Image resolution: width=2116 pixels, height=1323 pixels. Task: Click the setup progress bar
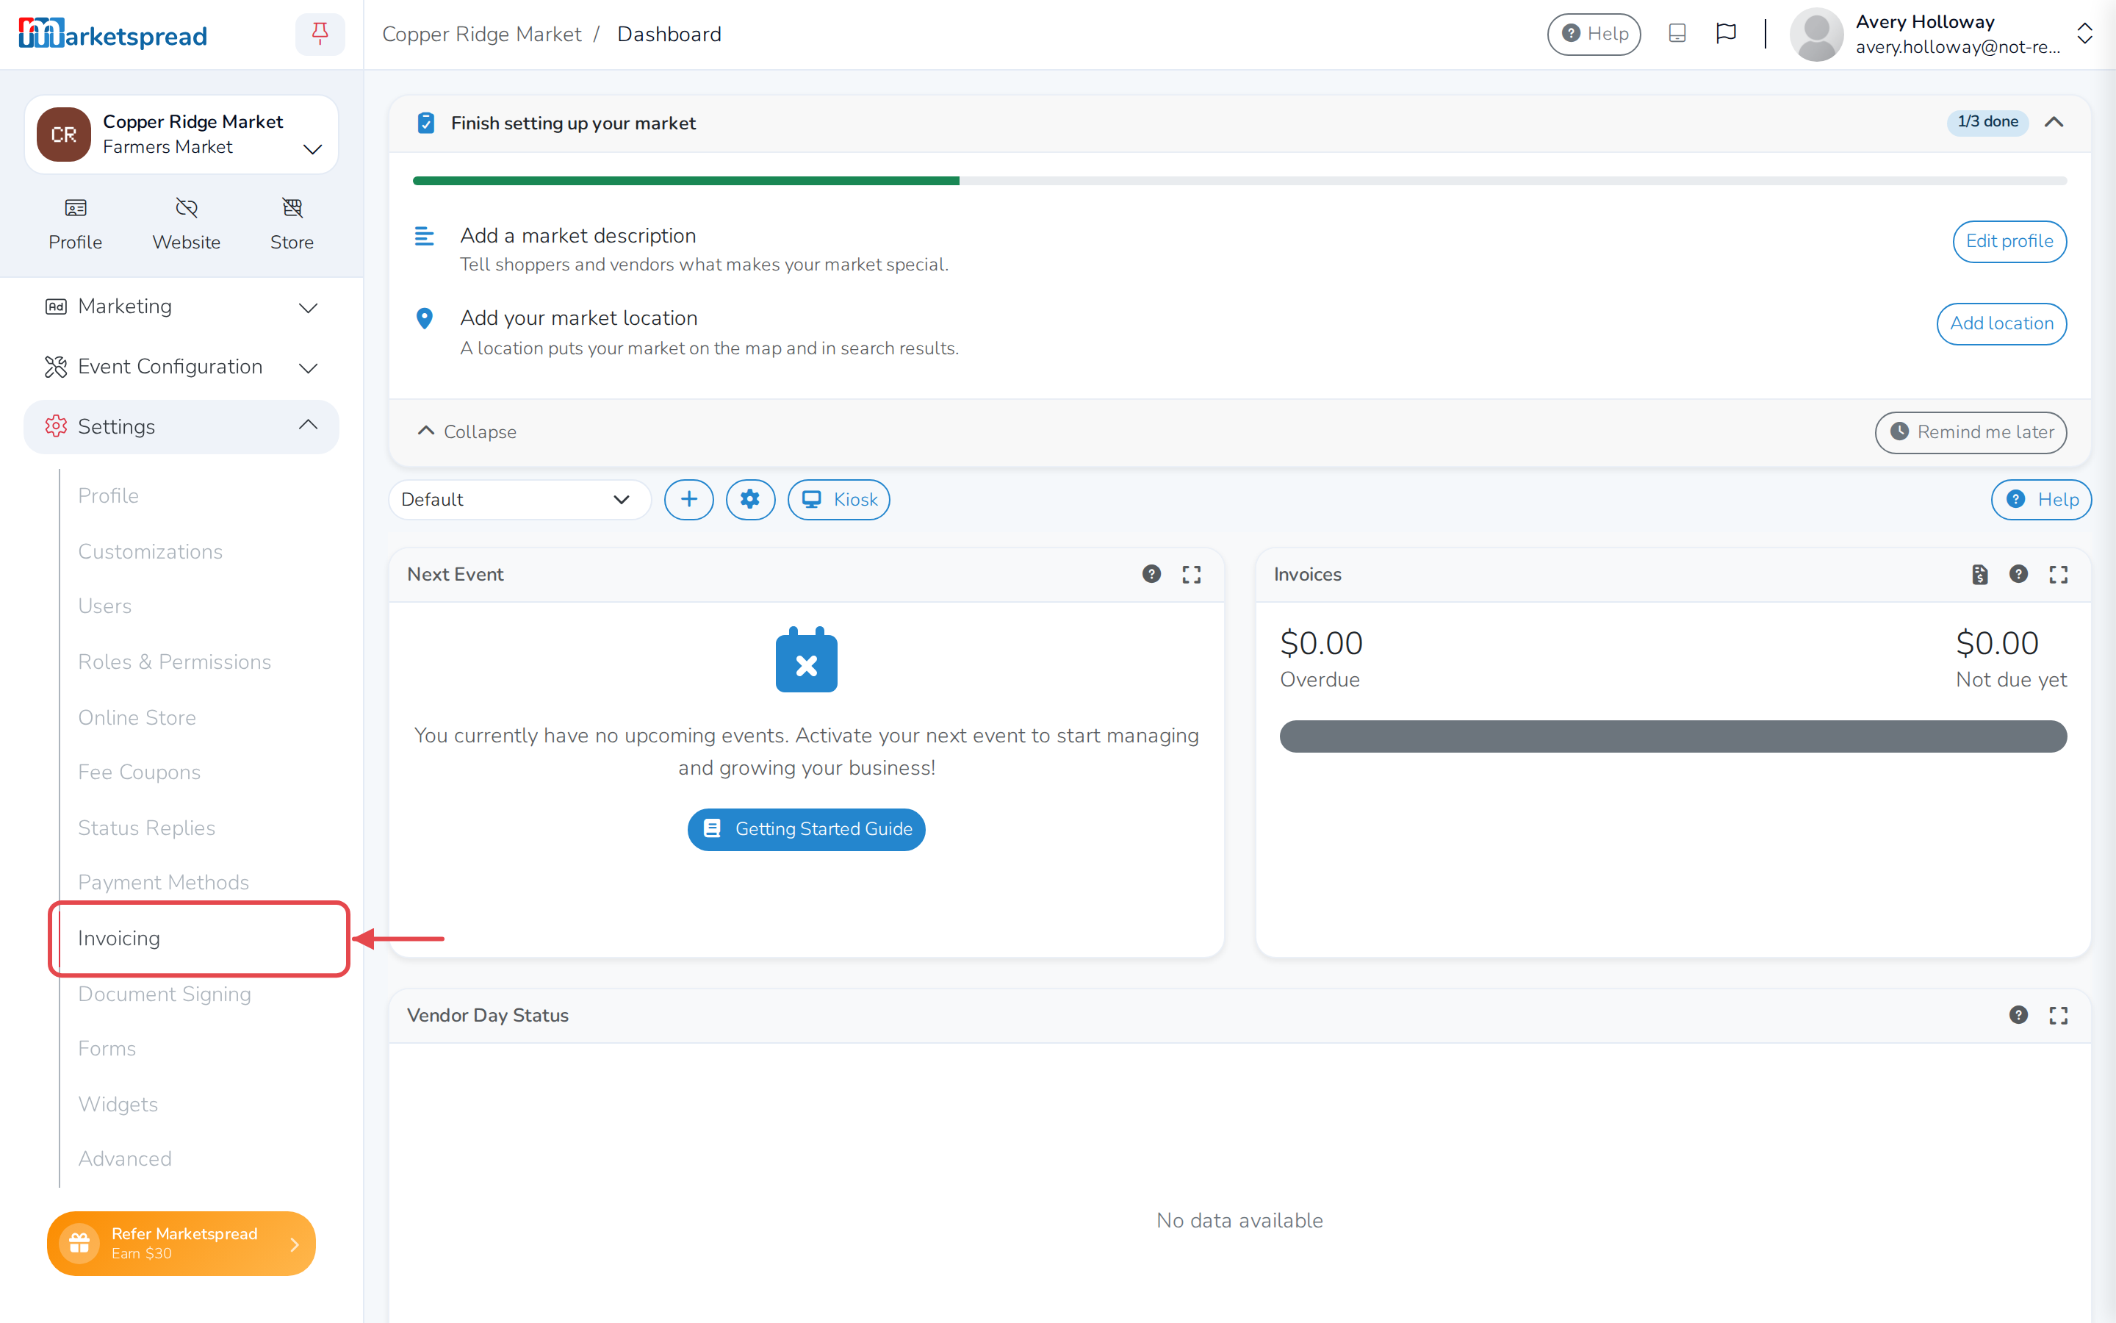tap(1240, 181)
